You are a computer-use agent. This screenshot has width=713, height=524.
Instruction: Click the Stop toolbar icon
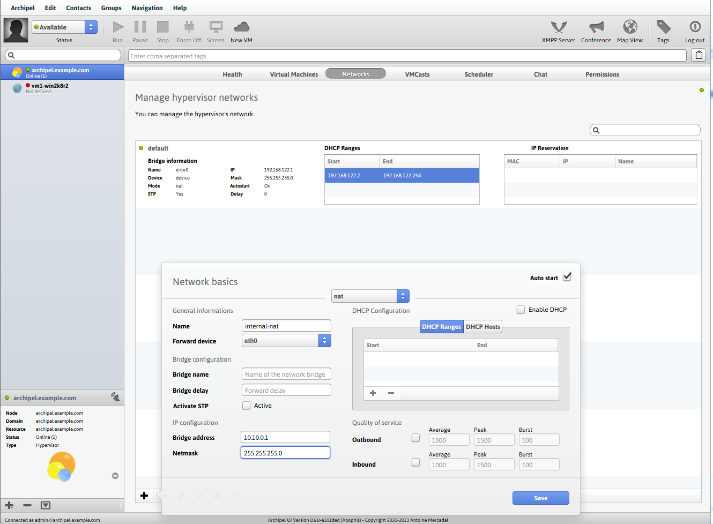(x=163, y=27)
